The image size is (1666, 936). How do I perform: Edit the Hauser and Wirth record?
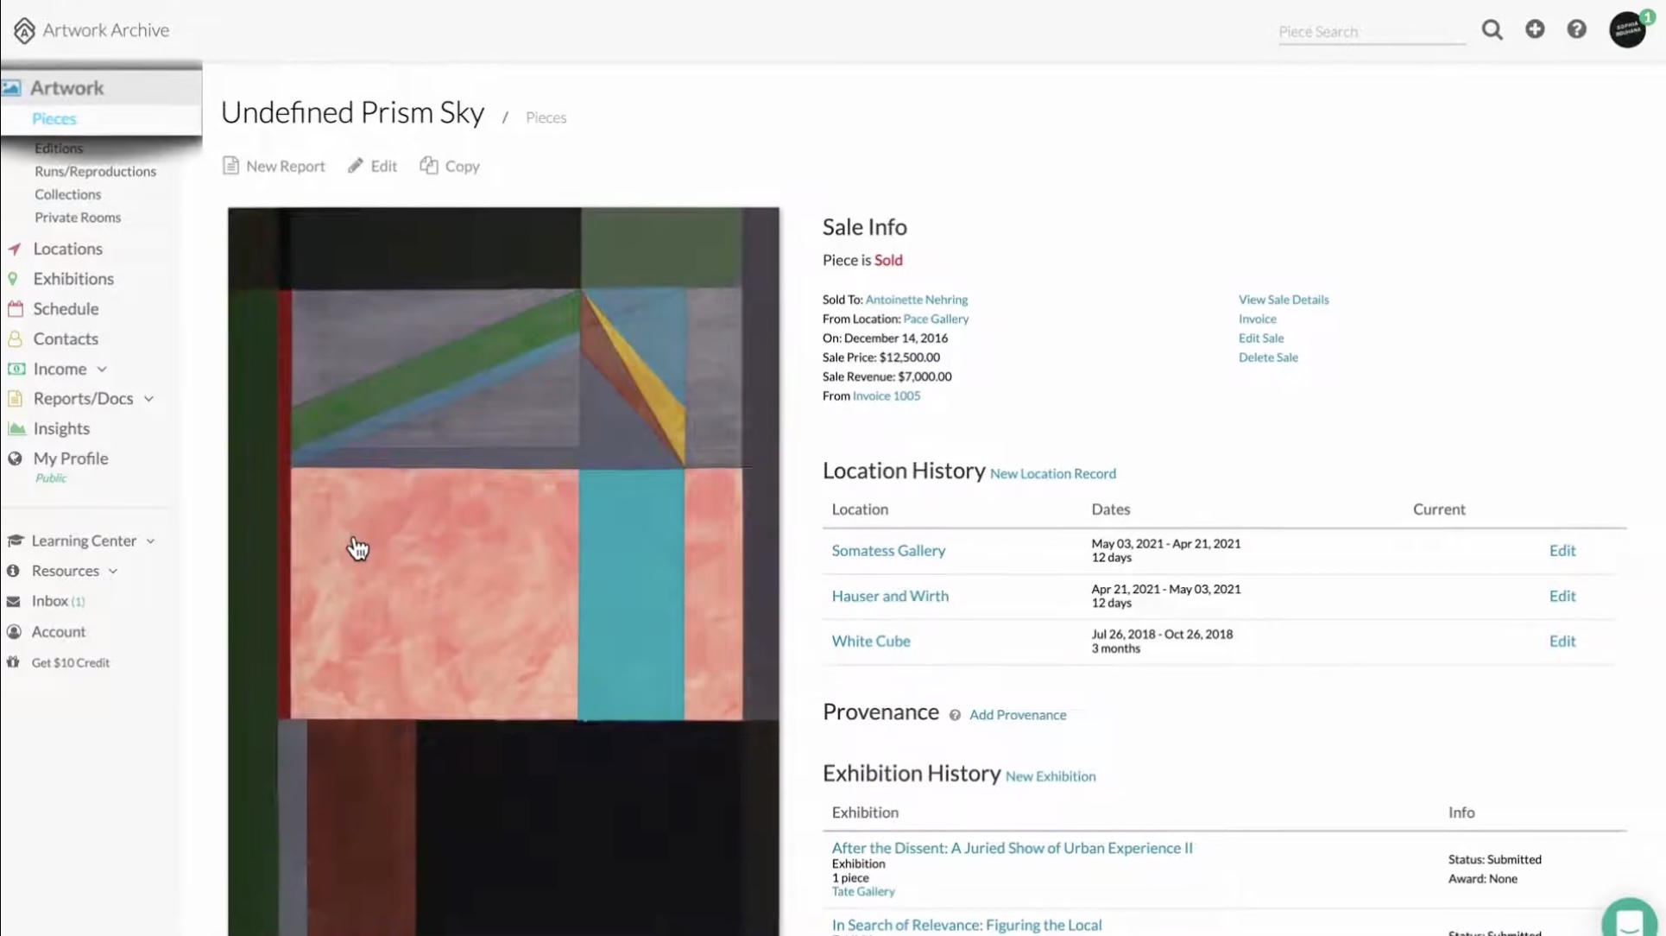(x=1562, y=596)
